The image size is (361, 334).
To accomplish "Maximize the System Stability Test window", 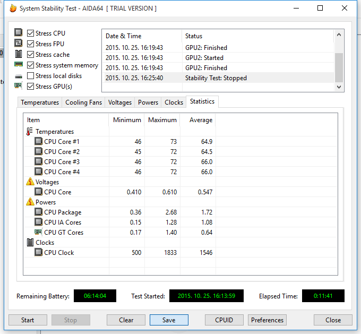I will pyautogui.click(x=320, y=8).
